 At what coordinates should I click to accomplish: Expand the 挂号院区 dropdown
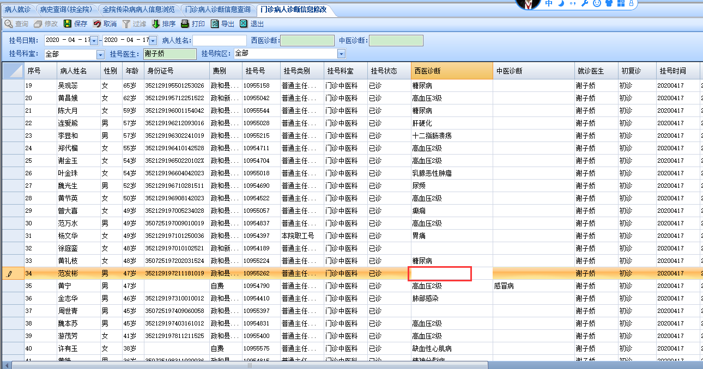click(x=341, y=54)
